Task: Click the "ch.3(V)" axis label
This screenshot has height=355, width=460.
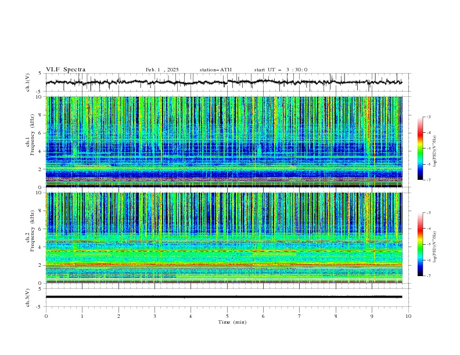Action: pyautogui.click(x=28, y=298)
